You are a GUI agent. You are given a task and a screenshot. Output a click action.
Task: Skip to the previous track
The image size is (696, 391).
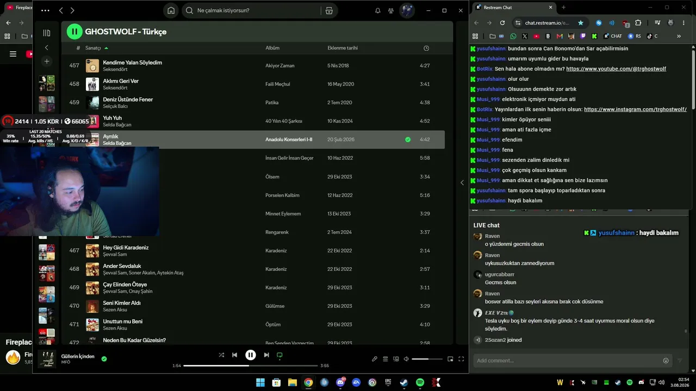pyautogui.click(x=234, y=355)
